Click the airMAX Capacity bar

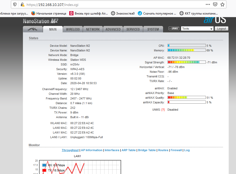coord(187,102)
